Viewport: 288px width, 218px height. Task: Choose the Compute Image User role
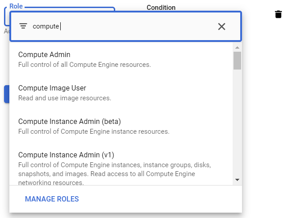point(52,88)
